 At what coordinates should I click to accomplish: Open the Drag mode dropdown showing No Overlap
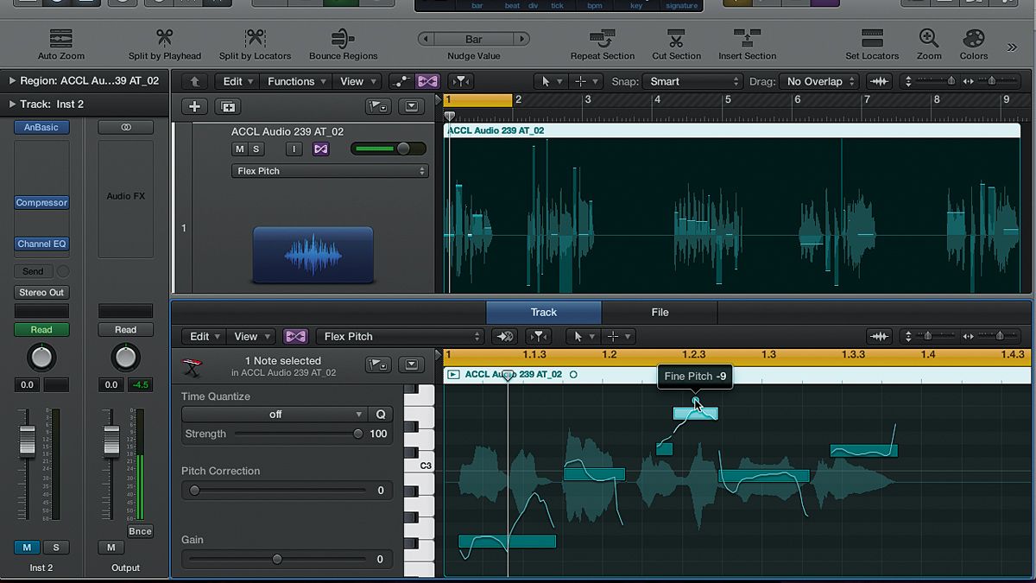(x=816, y=80)
